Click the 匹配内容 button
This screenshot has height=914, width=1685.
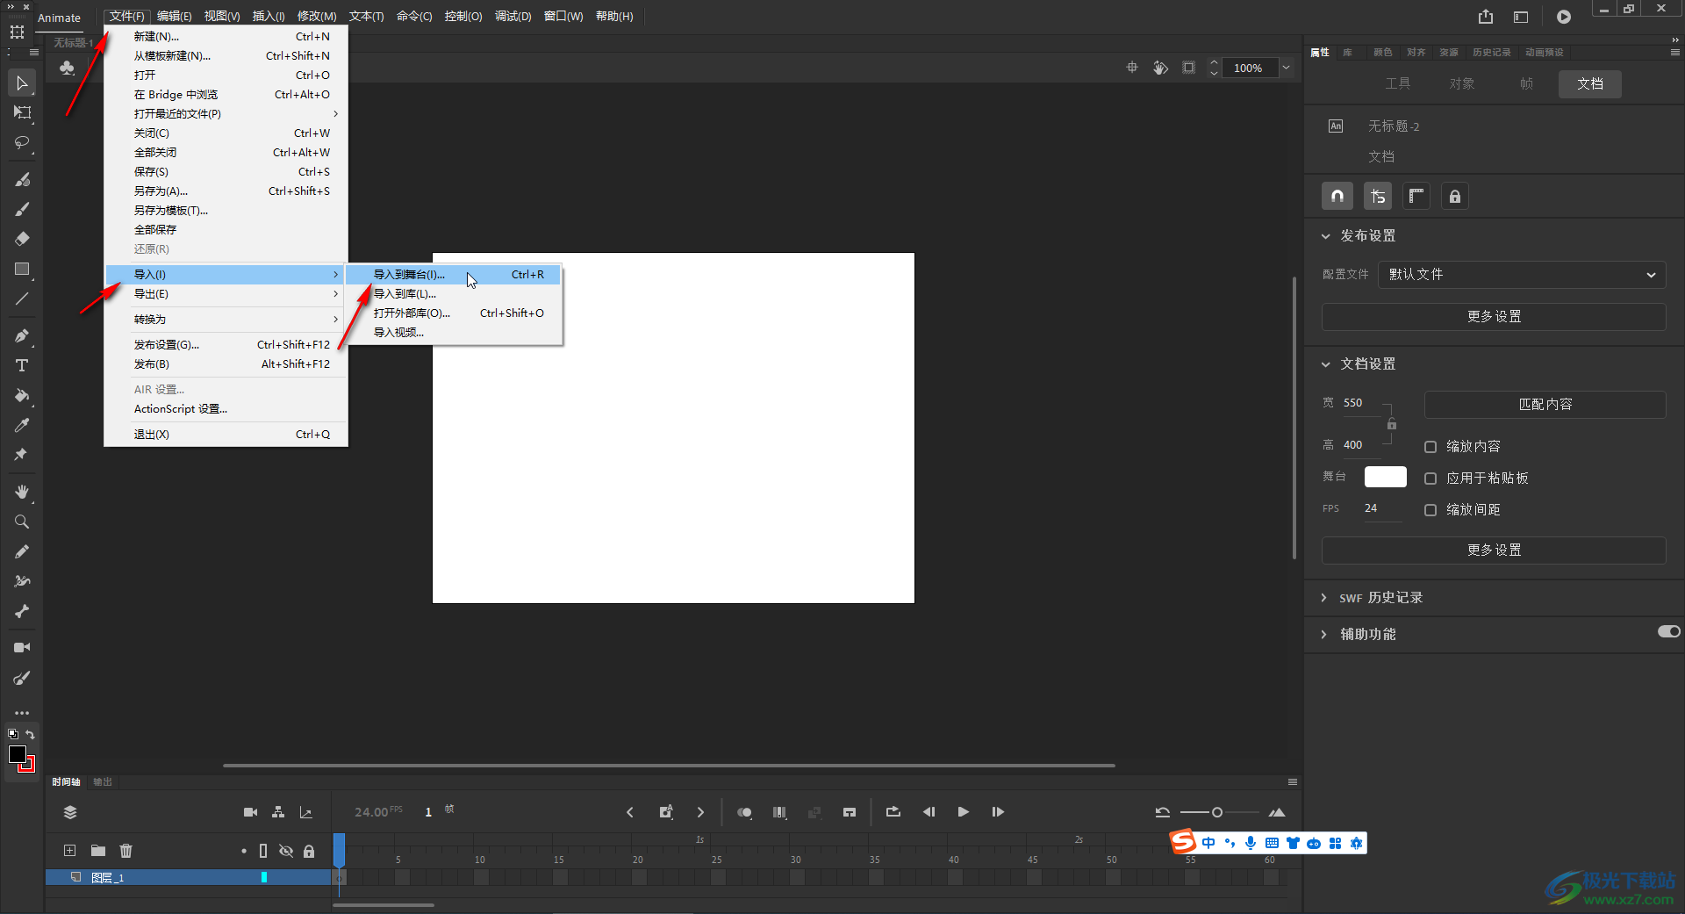(x=1545, y=405)
